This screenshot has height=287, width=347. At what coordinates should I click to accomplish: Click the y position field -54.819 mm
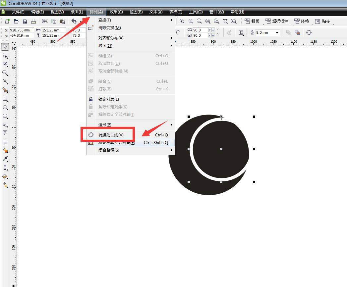click(x=21, y=35)
